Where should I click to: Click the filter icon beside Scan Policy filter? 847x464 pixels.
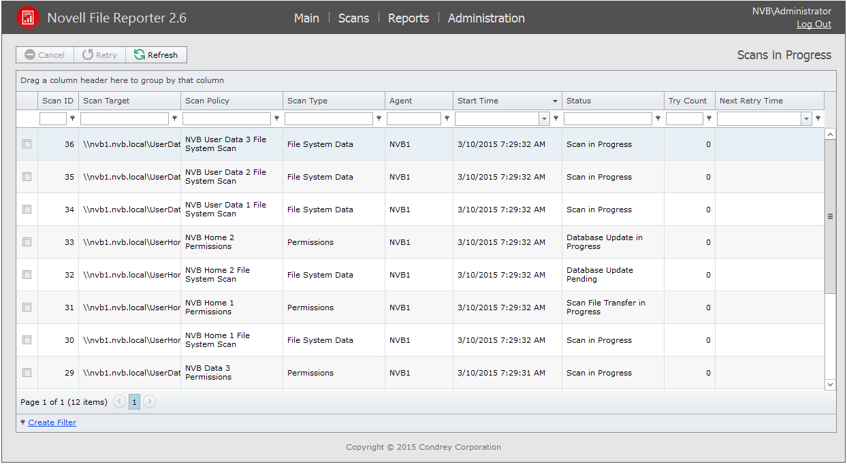pos(277,118)
